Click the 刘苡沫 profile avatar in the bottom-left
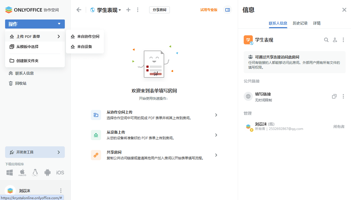Image resolution: width=351 pixels, height=200 pixels. (10, 190)
